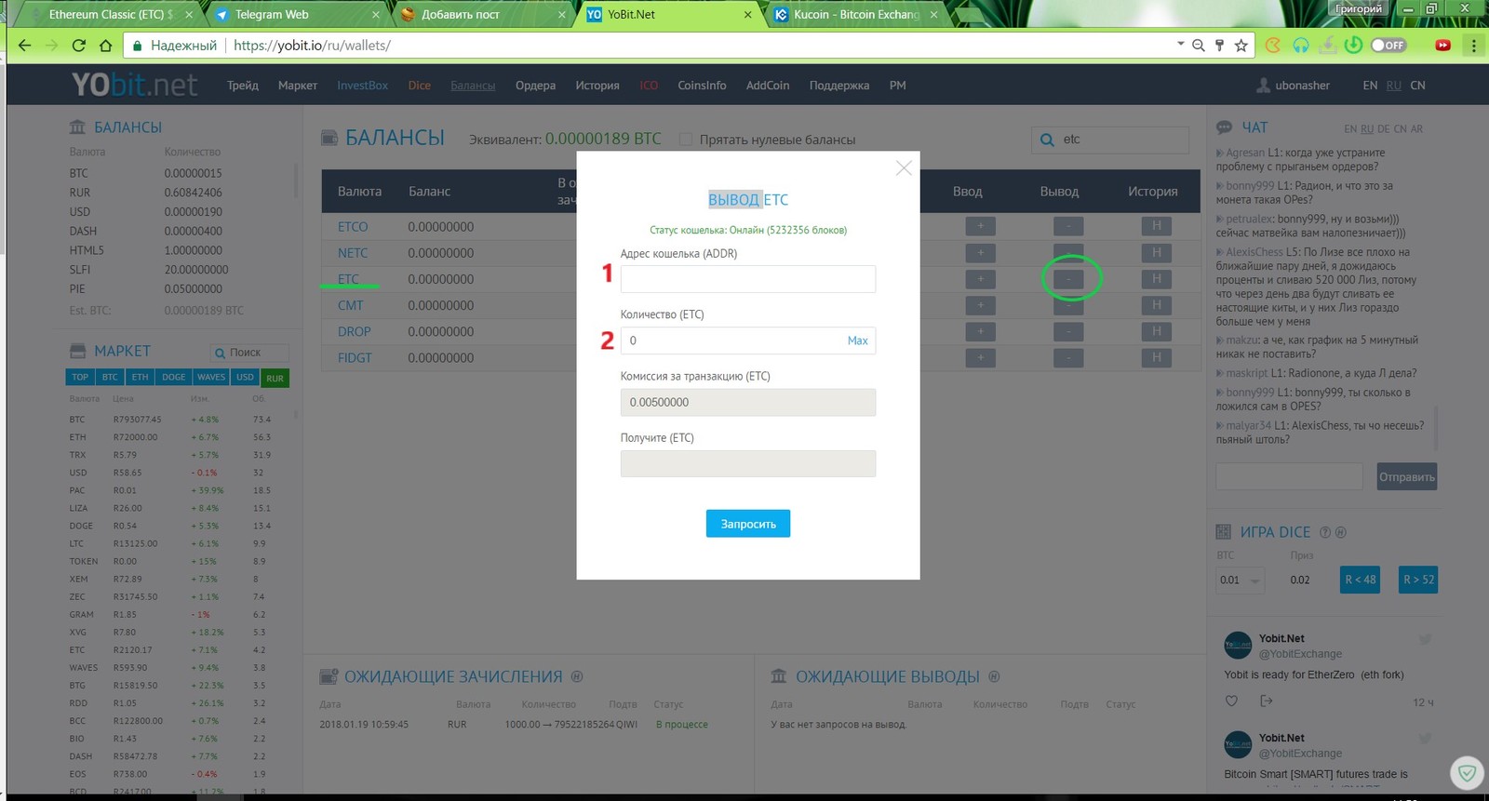
Task: Send chat message with Отправить button
Action: [1406, 476]
